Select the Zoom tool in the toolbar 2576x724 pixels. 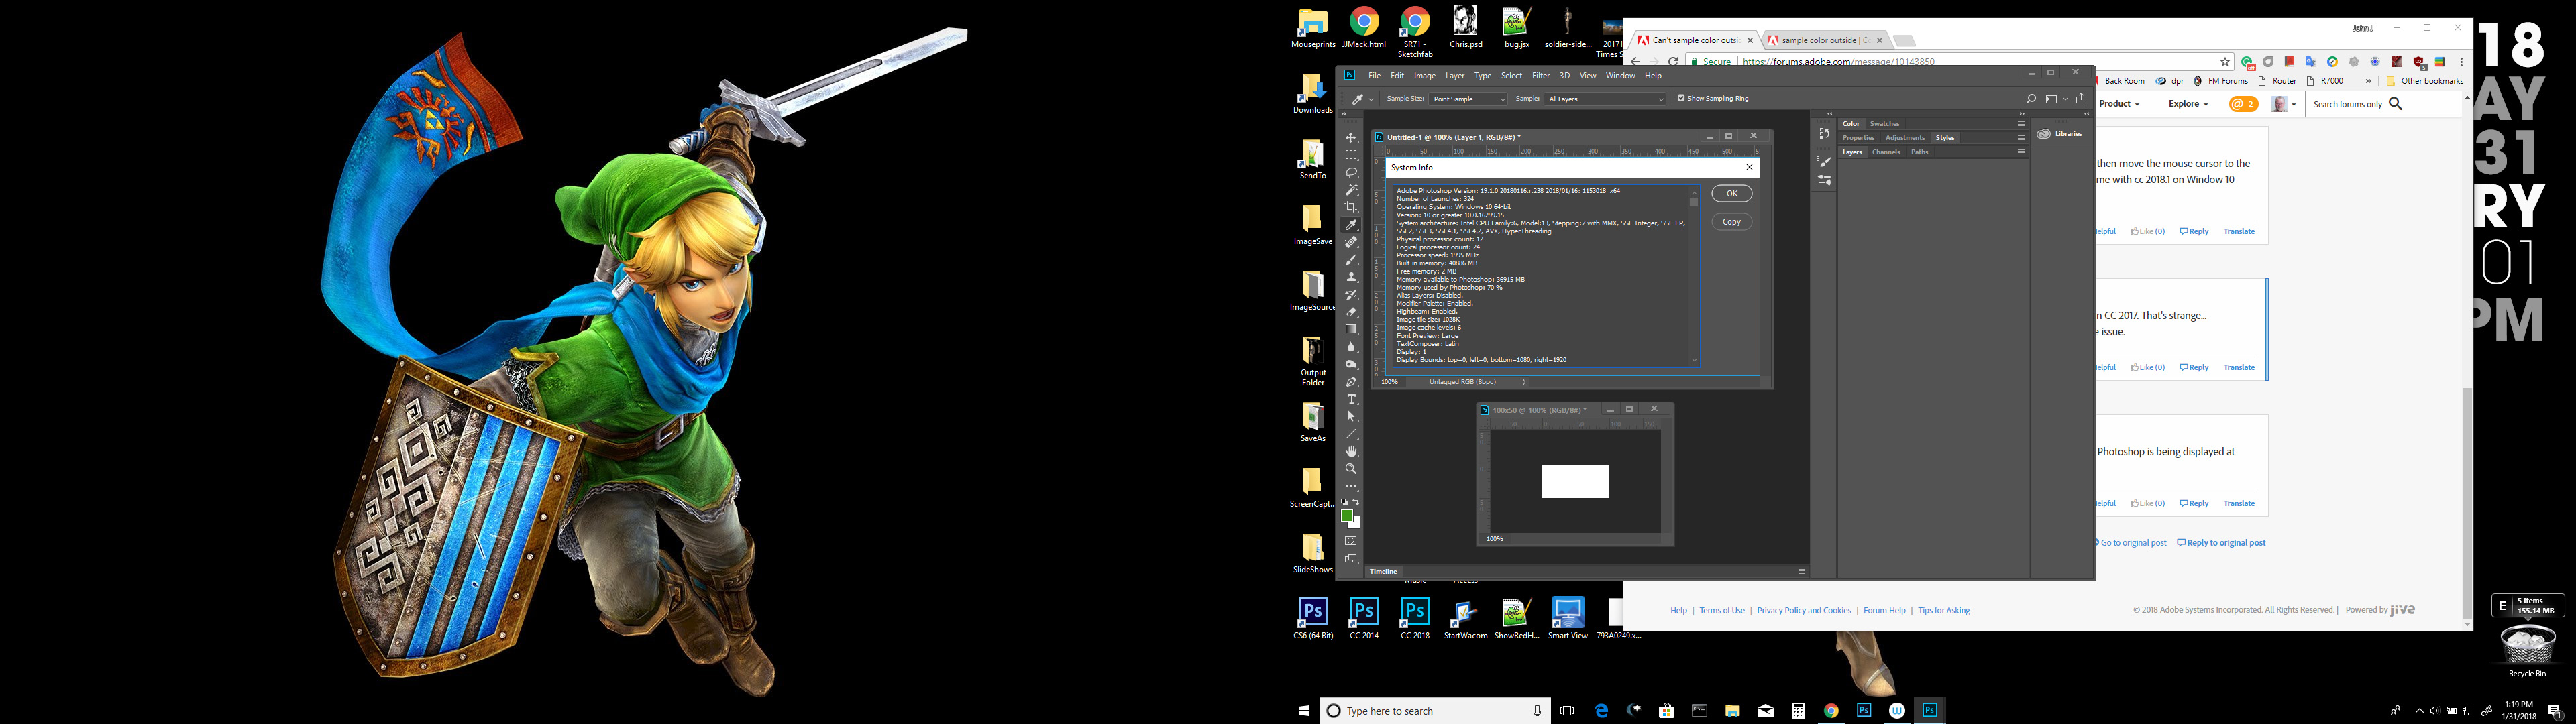(1351, 468)
